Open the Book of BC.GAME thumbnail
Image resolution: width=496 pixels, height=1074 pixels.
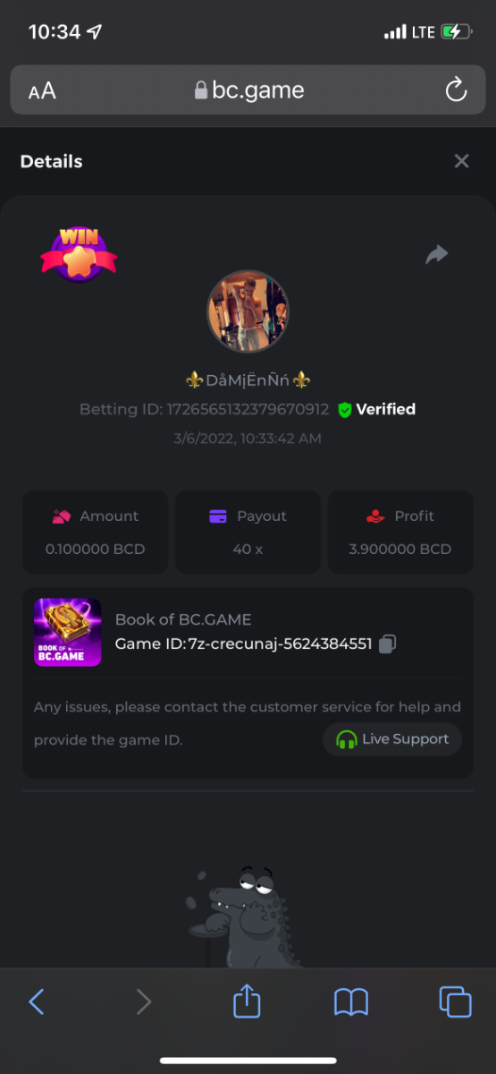(67, 632)
